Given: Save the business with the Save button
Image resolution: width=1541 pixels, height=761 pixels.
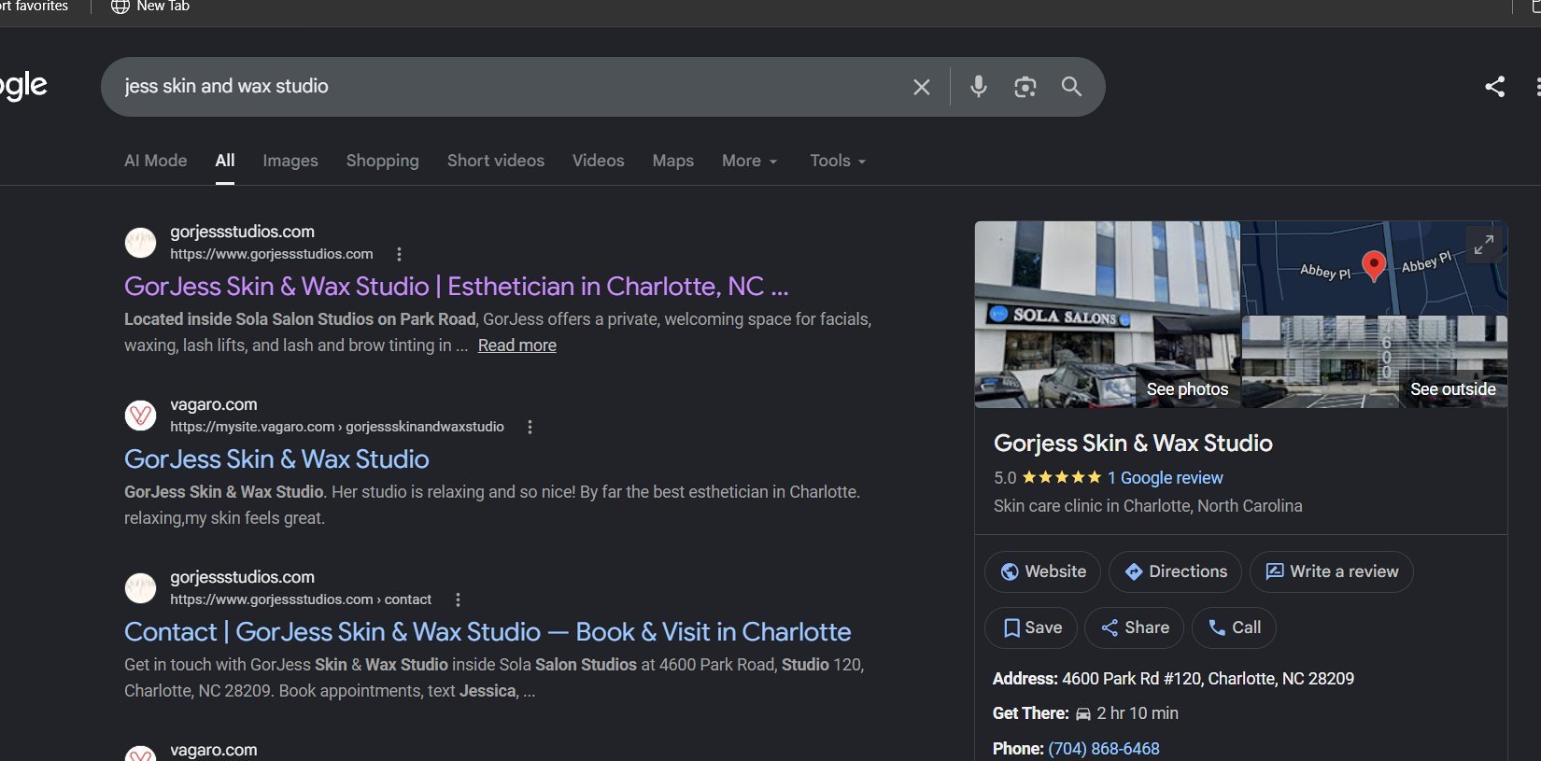Looking at the screenshot, I should coord(1031,627).
